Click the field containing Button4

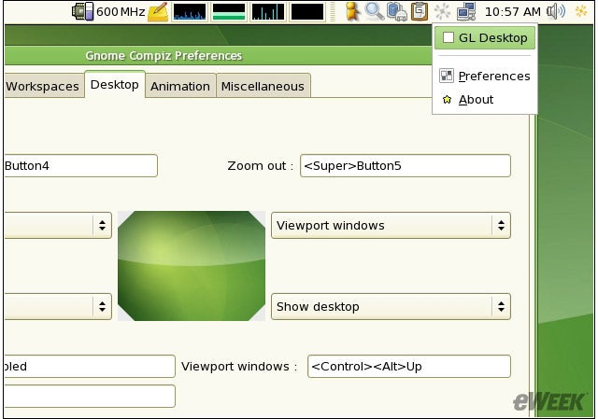pos(81,166)
